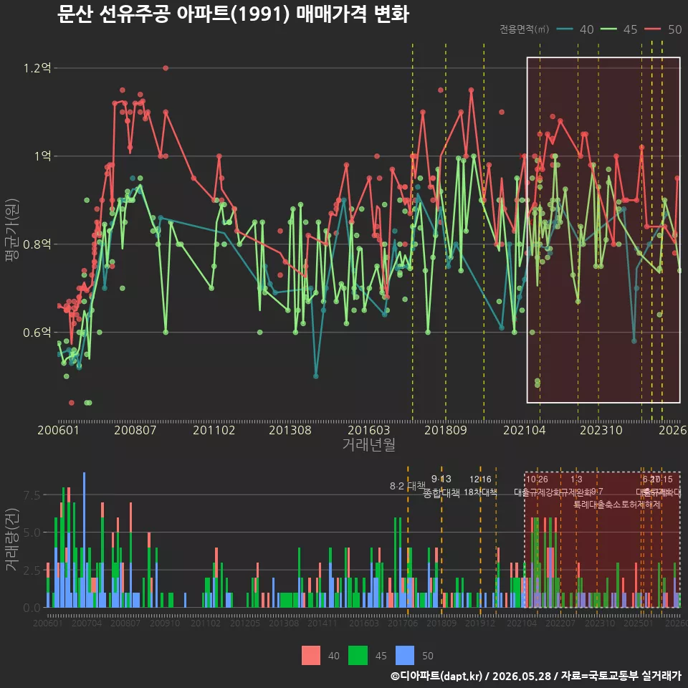Click the 1.2억 y-axis label
The width and height of the screenshot is (688, 688).
click(x=37, y=68)
